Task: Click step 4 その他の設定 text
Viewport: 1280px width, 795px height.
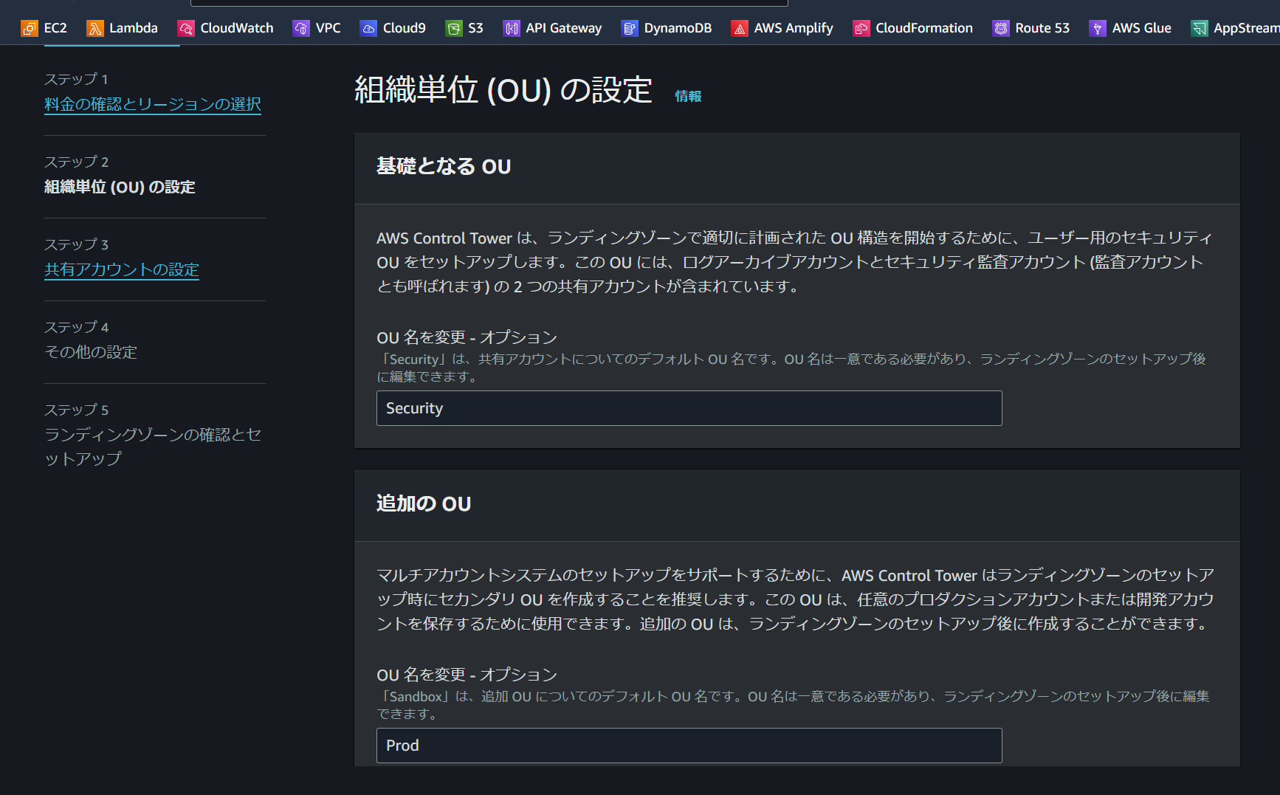Action: coord(91,352)
